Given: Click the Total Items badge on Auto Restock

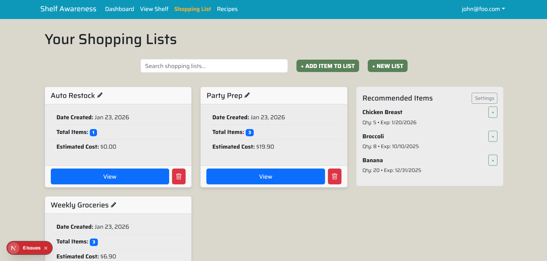Looking at the screenshot, I should pos(93,133).
